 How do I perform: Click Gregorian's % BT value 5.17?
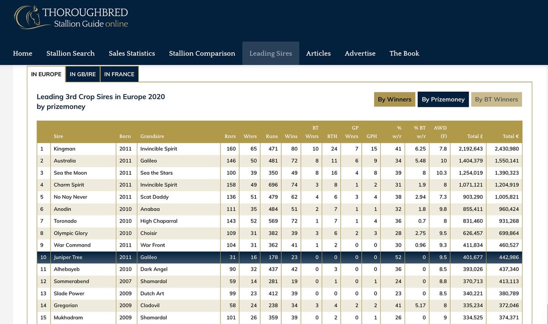[x=420, y=305]
